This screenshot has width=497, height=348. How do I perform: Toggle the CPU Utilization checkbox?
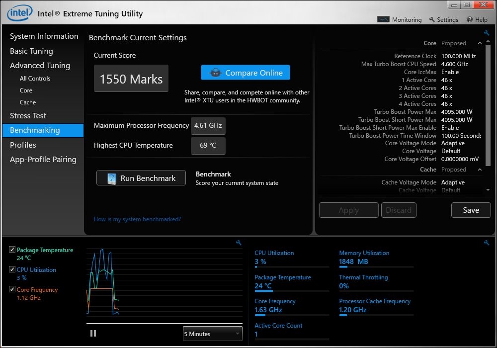[12, 270]
